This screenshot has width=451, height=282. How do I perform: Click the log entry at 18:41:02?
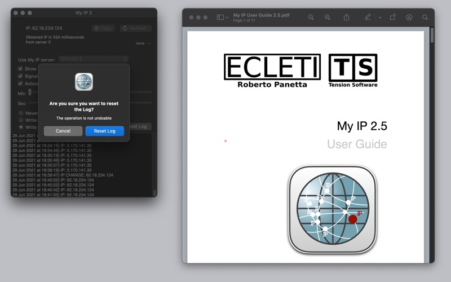[x=53, y=195]
